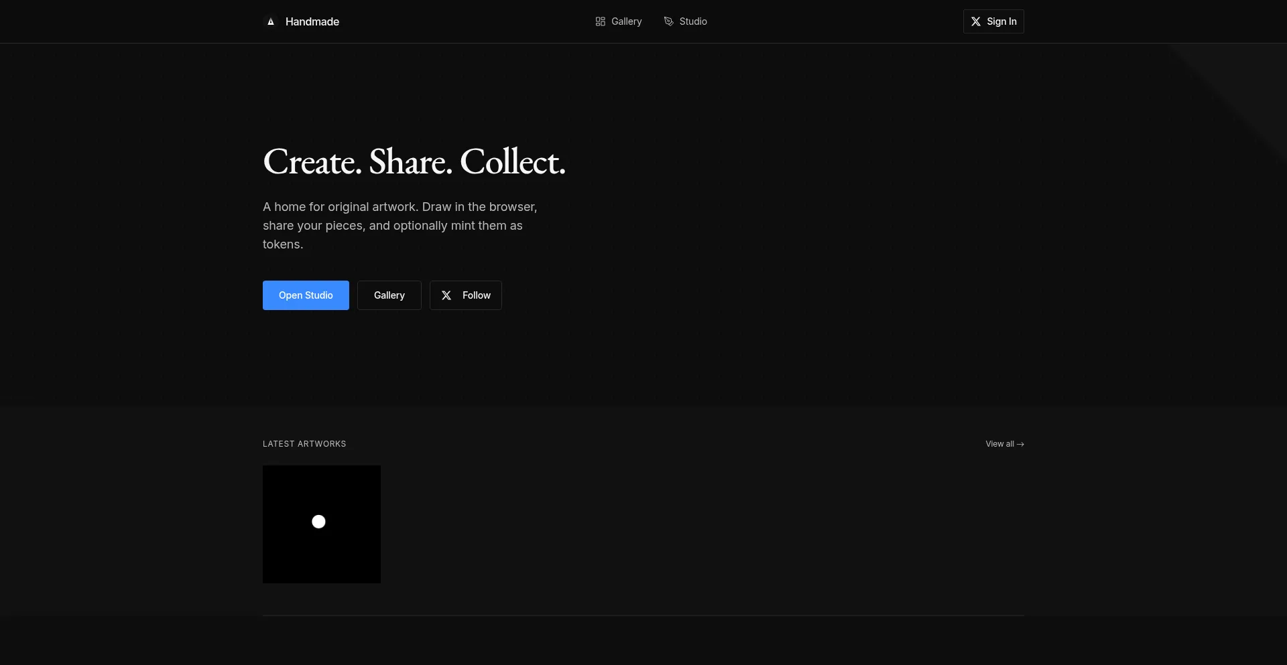Click the arrow next to View all
Screen dimensions: 1287x665
[1020, 444]
